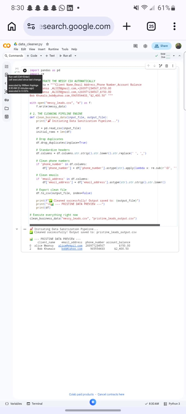The width and height of the screenshot is (186, 414).
Task: Tap the Wi-Fi status icon
Action: (x=144, y=8)
